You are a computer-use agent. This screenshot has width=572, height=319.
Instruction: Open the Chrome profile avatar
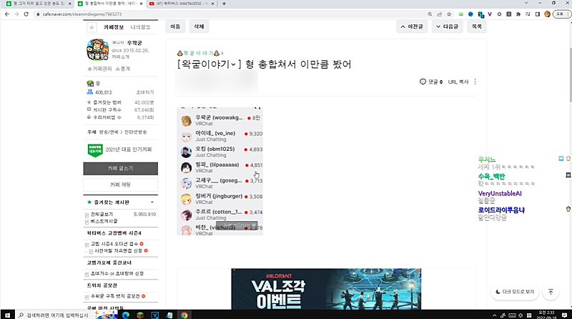coord(547,14)
